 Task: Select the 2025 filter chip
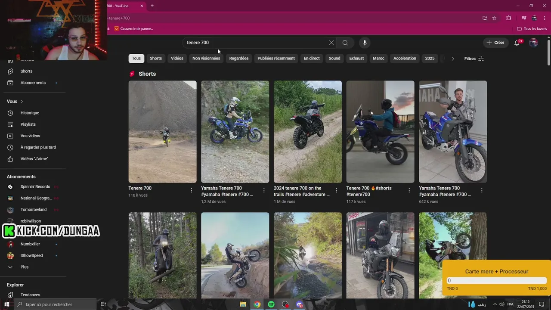coord(430,59)
